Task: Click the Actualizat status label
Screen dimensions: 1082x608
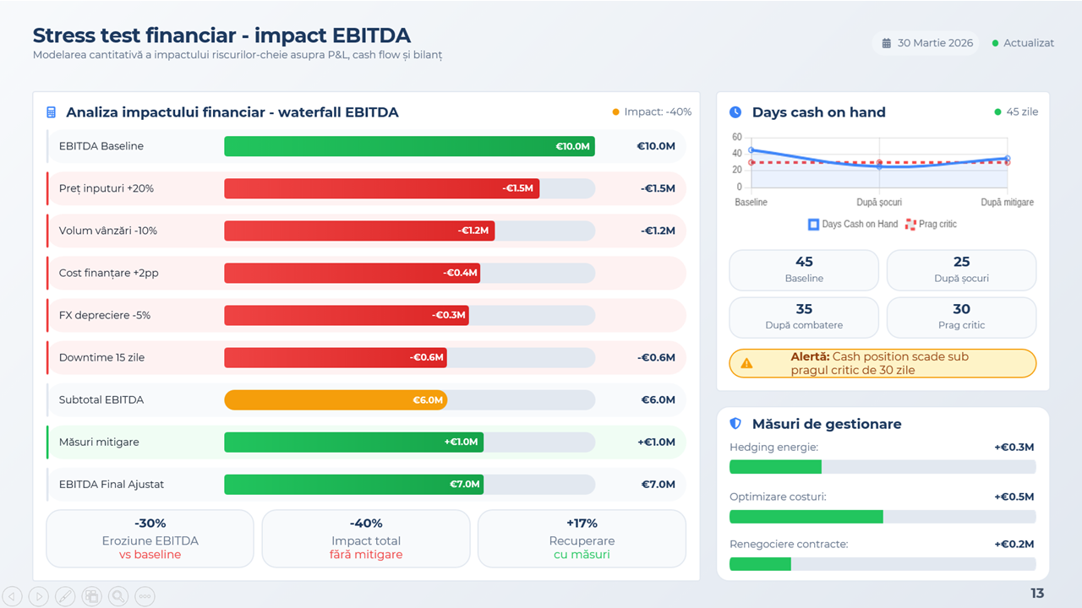Action: coord(1029,43)
